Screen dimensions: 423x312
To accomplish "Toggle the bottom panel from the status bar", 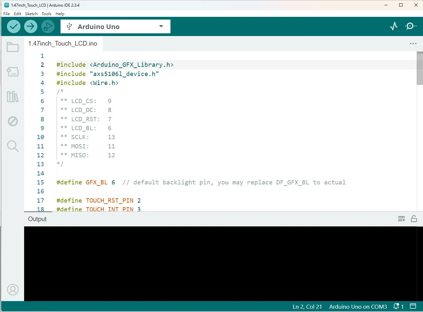I will [413, 306].
